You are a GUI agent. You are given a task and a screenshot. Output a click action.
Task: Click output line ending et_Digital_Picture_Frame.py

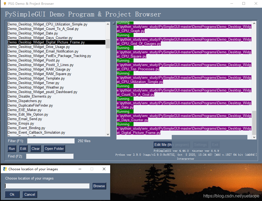coord(139,133)
